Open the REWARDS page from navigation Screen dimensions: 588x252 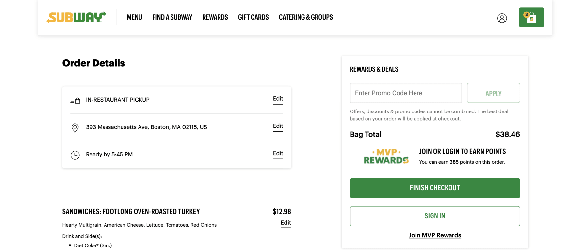point(215,17)
